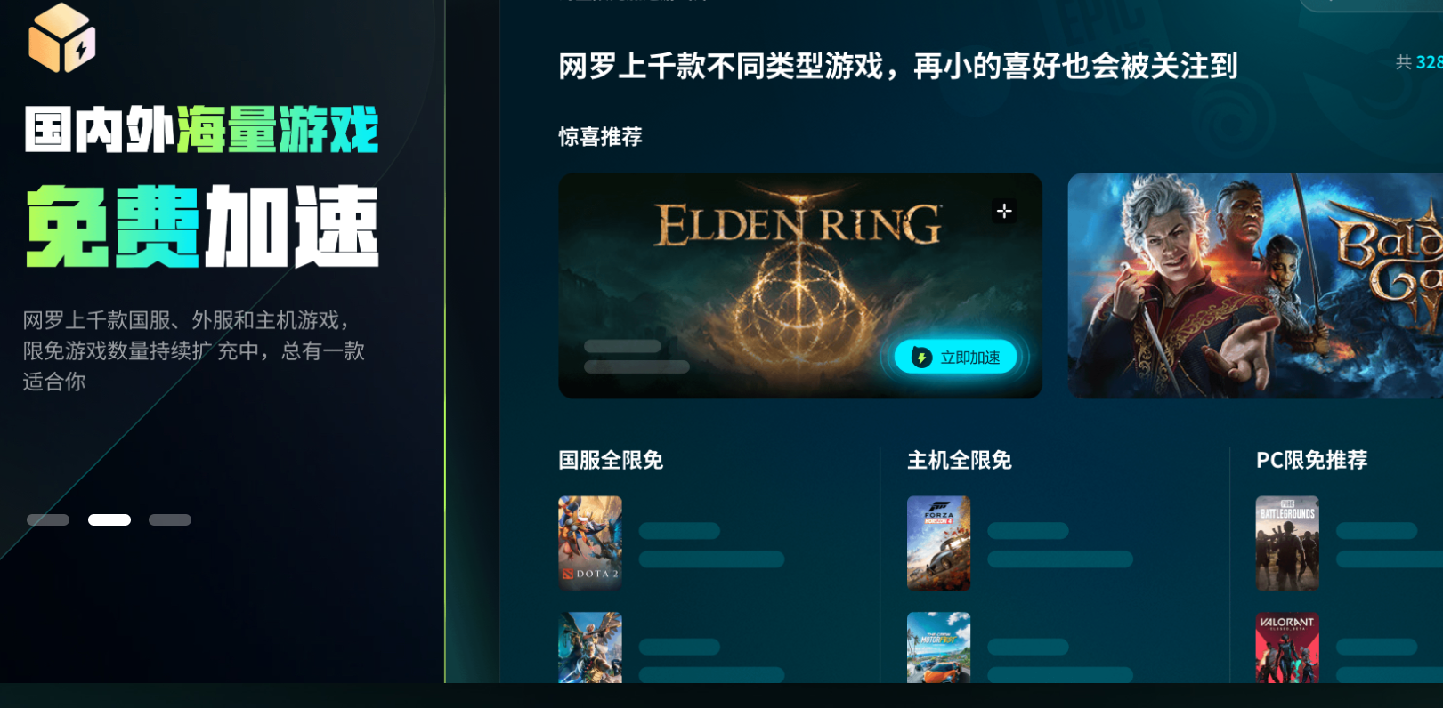Click the 主机全限免 section heading
The image size is (1443, 708).
pos(960,460)
